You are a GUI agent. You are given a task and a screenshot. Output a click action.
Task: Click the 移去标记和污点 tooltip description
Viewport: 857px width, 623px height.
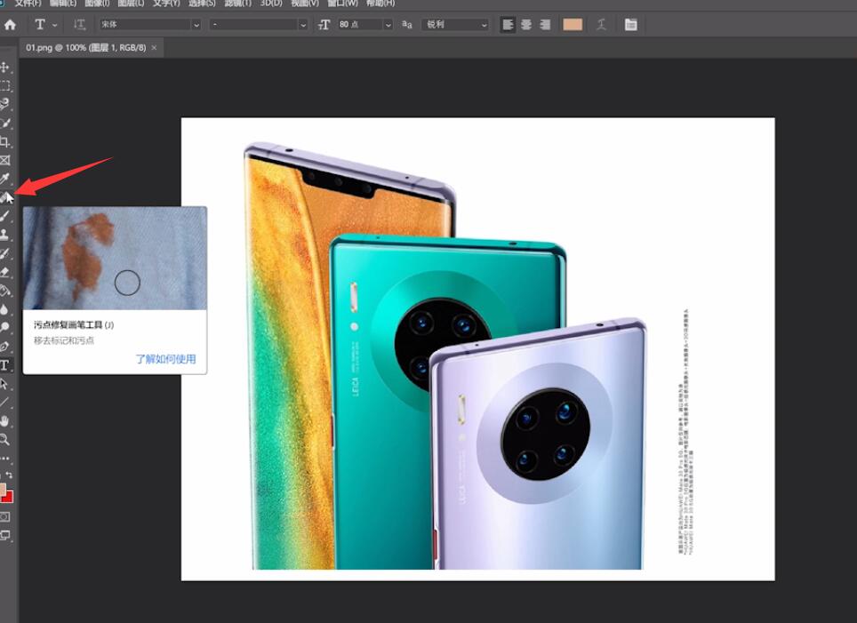pos(64,340)
